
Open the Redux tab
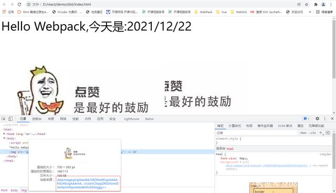click(149, 119)
